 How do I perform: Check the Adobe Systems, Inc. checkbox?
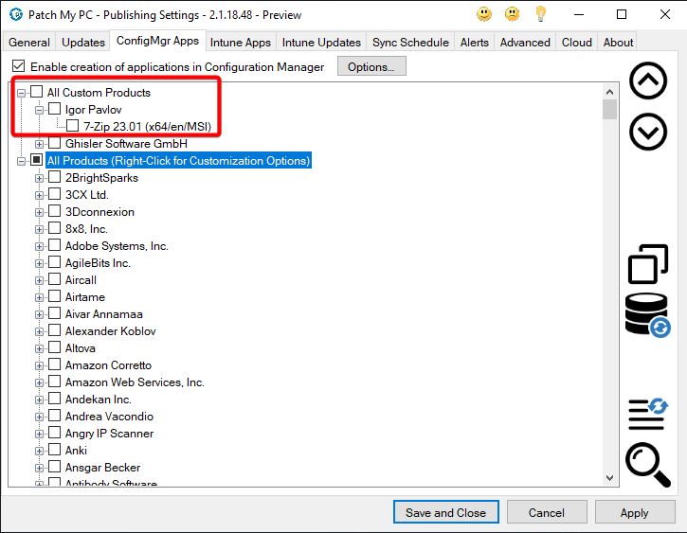pos(55,246)
